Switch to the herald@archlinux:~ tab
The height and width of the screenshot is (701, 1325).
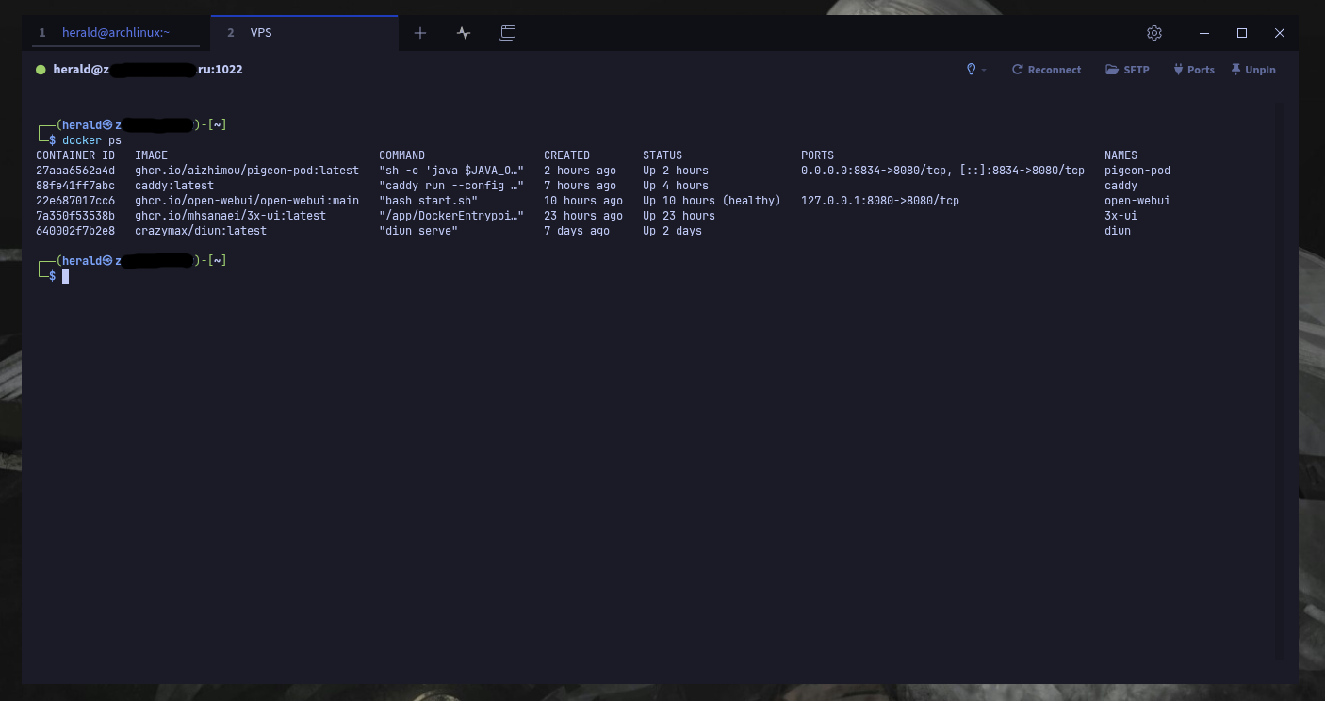(116, 32)
